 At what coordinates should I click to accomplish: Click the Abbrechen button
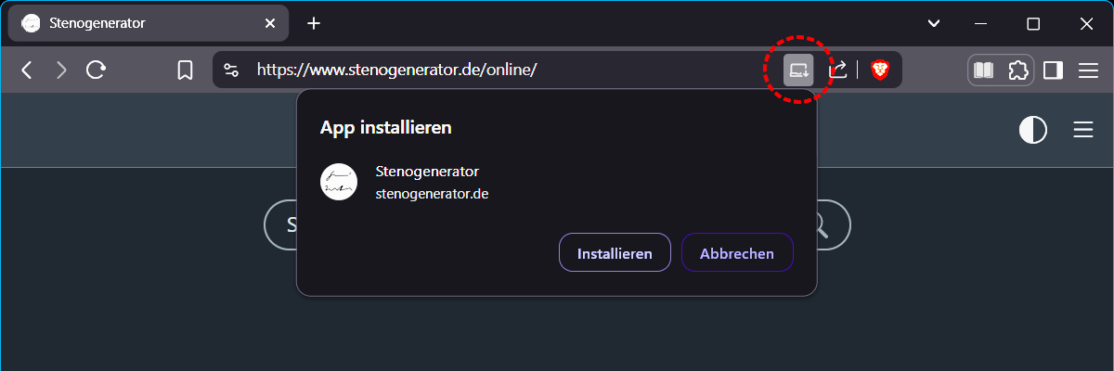(x=737, y=253)
